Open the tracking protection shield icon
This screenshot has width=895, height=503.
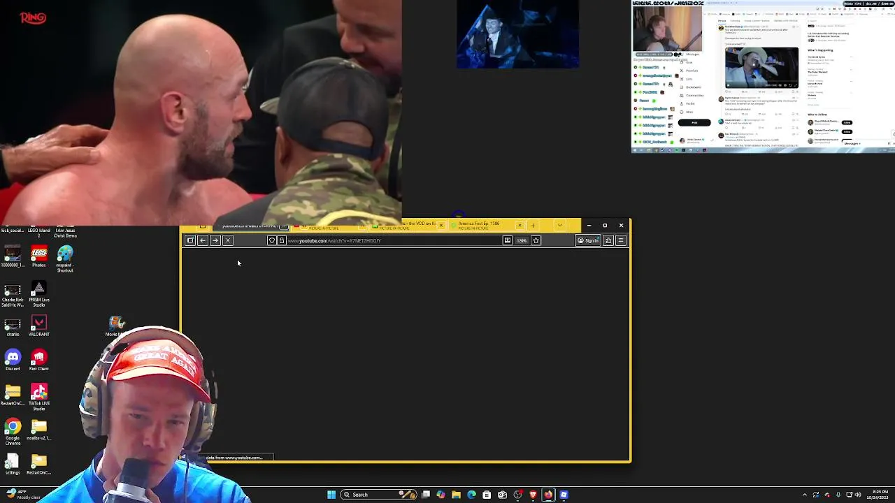pos(272,240)
